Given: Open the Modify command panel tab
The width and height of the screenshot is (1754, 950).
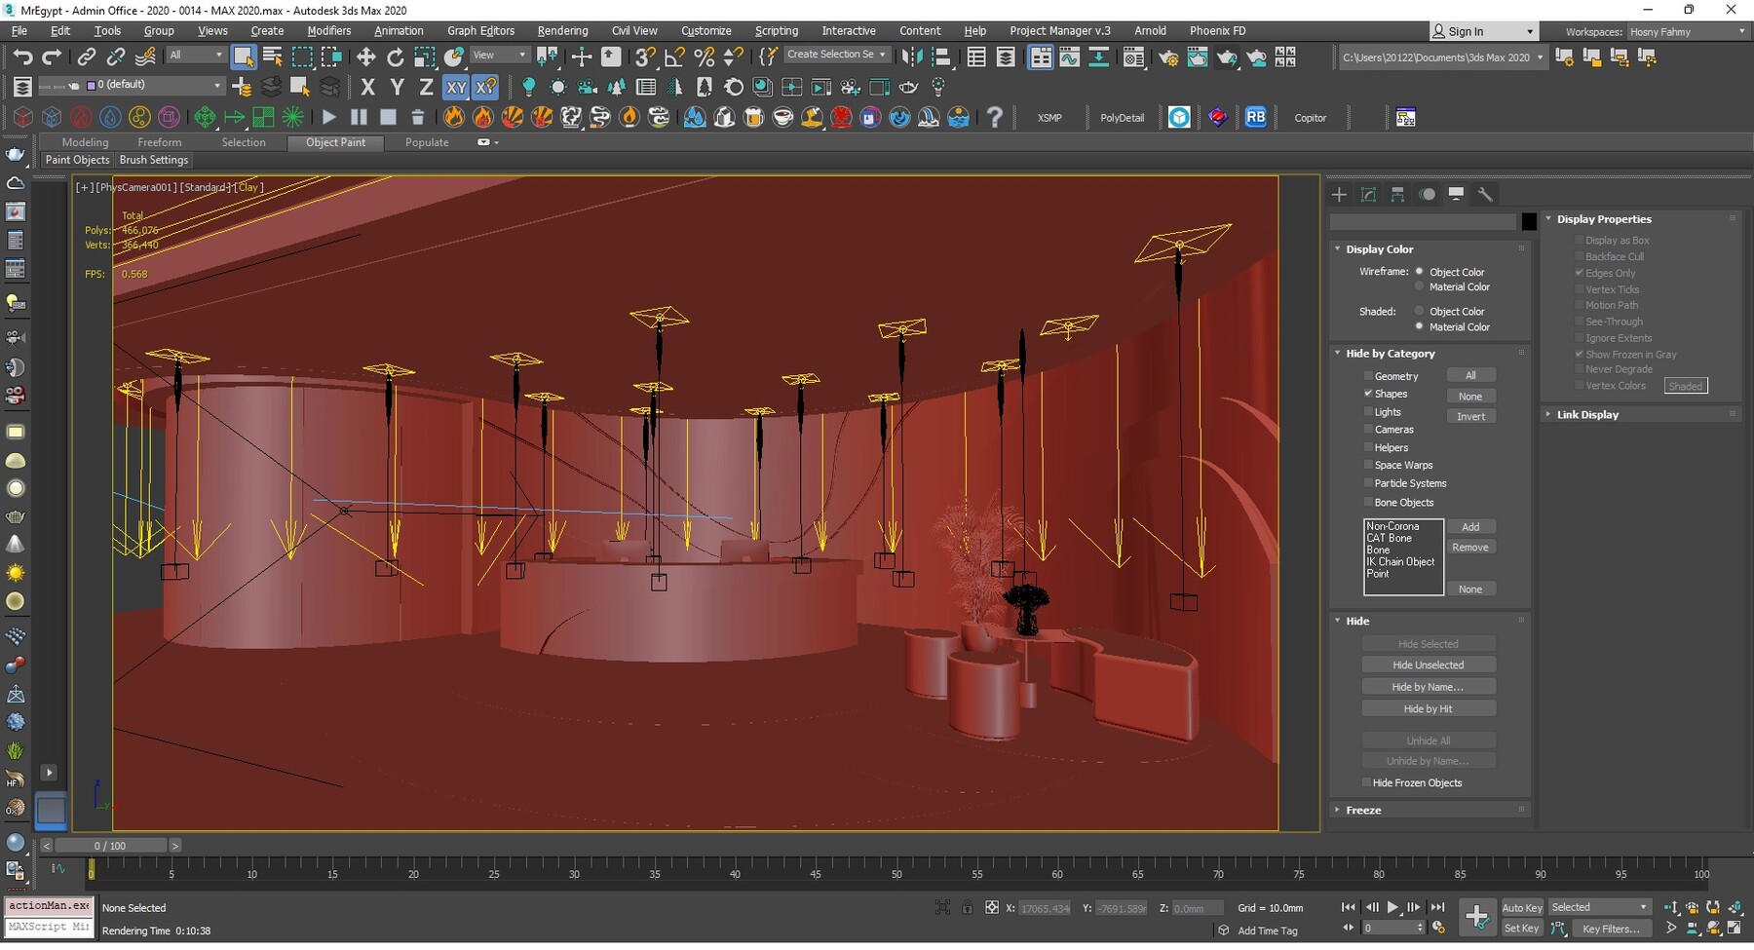Looking at the screenshot, I should [x=1368, y=195].
